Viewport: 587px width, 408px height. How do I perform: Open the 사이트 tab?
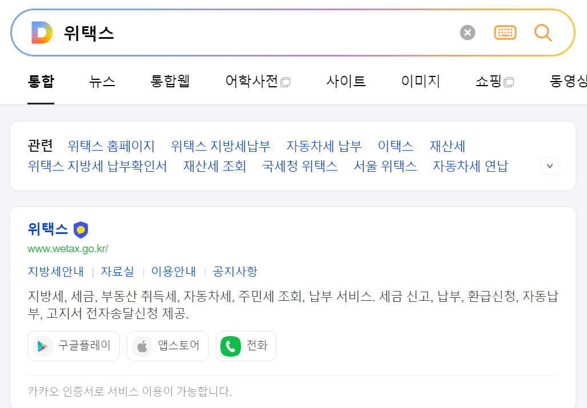coord(345,82)
